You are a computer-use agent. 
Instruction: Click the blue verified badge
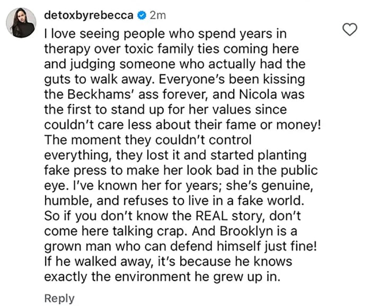pos(142,16)
